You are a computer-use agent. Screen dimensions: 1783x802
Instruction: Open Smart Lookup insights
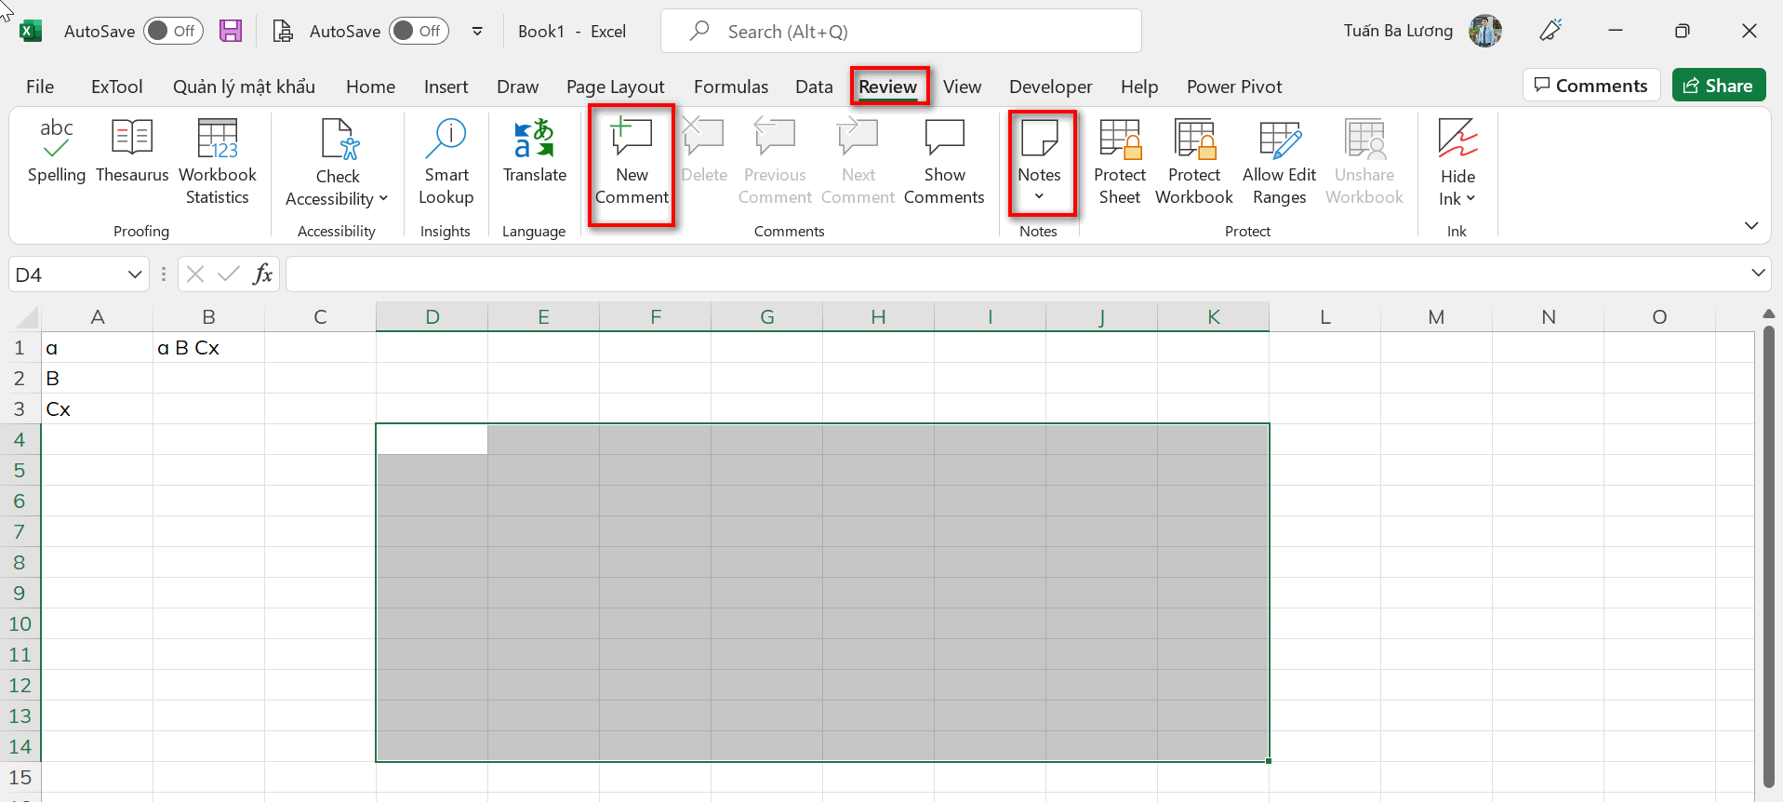point(446,162)
